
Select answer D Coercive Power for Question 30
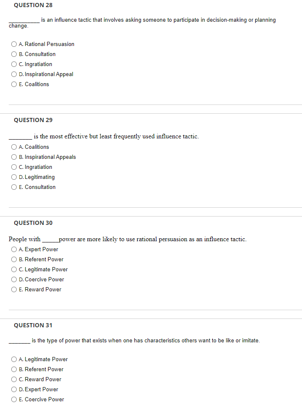[x=14, y=279]
